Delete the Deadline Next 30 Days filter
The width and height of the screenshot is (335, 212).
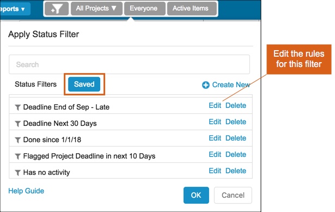pyautogui.click(x=236, y=122)
